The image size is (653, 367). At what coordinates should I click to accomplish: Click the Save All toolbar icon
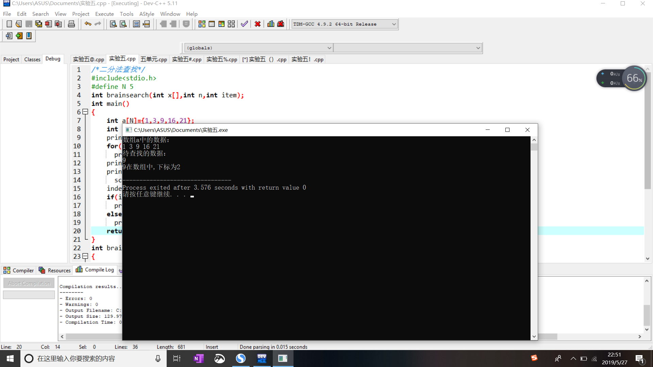(39, 24)
